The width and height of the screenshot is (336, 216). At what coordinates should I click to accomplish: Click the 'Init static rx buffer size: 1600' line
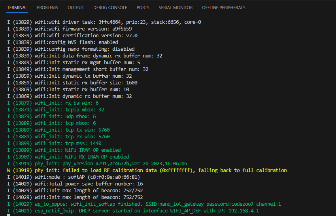tap(72, 82)
